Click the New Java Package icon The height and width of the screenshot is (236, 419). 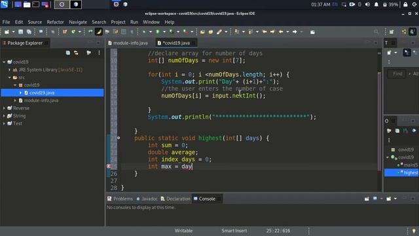(x=65, y=32)
